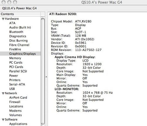
Task: Open Volumes network entry
Action: click(x=16, y=115)
